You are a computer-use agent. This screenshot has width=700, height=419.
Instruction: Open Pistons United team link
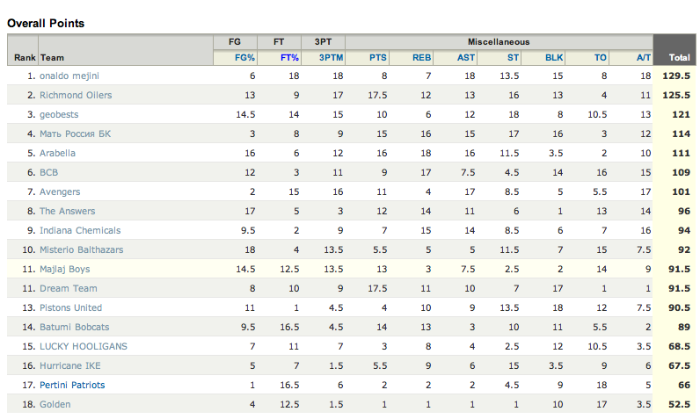click(70, 307)
